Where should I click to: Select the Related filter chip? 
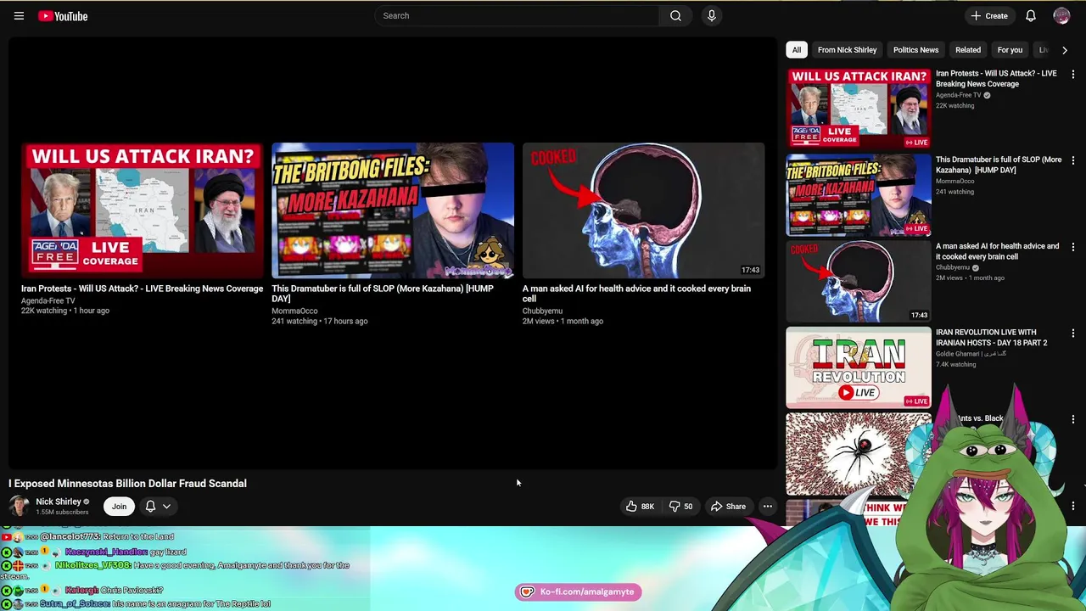click(968, 50)
